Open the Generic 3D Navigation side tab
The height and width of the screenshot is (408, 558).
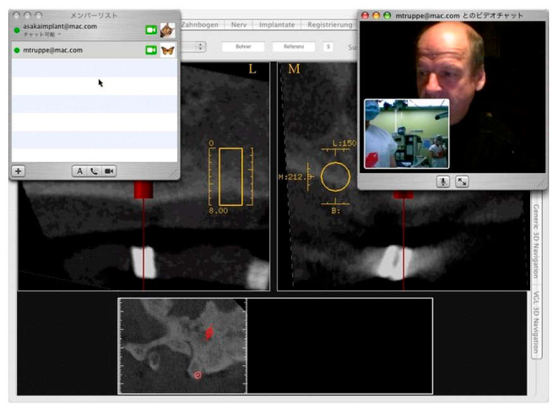point(535,241)
